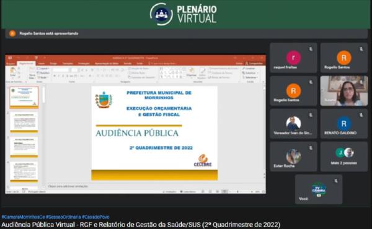372x229 pixels.
Task: Click the muted mic icon on Ester Rocha tile
Action: pos(311,148)
